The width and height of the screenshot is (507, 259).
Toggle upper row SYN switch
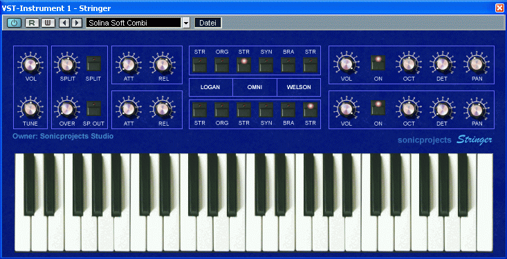pyautogui.click(x=266, y=65)
